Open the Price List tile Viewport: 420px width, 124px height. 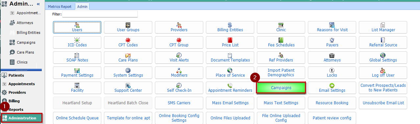point(230,42)
